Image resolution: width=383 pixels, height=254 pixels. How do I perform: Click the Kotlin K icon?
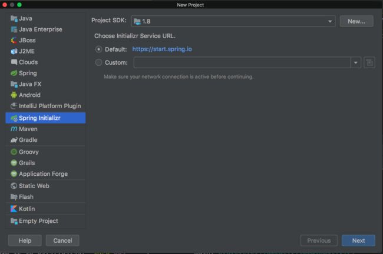(14, 209)
